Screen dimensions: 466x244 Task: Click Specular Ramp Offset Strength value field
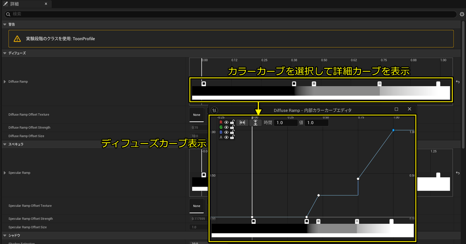pos(199,219)
